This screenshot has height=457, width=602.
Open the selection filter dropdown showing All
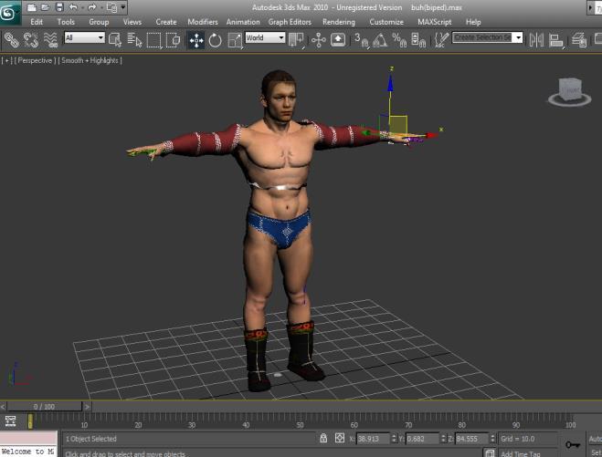tap(84, 37)
